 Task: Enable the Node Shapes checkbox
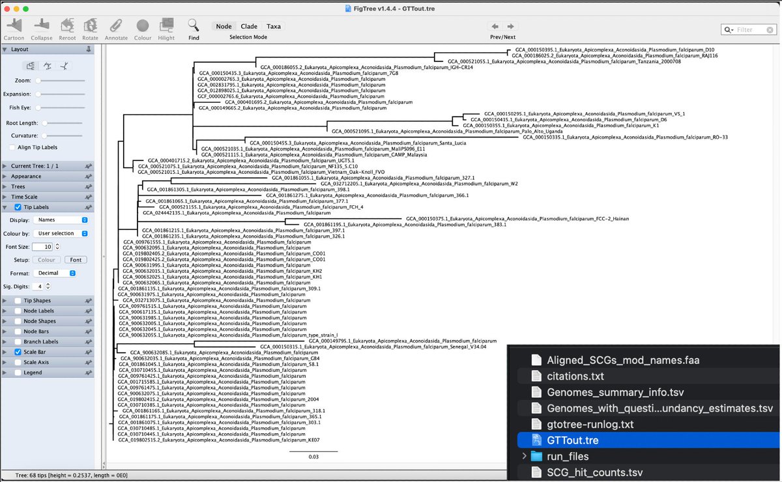click(x=18, y=322)
